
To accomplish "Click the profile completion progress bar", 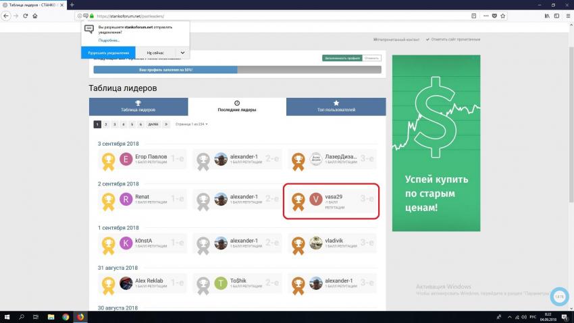I will (237, 69).
